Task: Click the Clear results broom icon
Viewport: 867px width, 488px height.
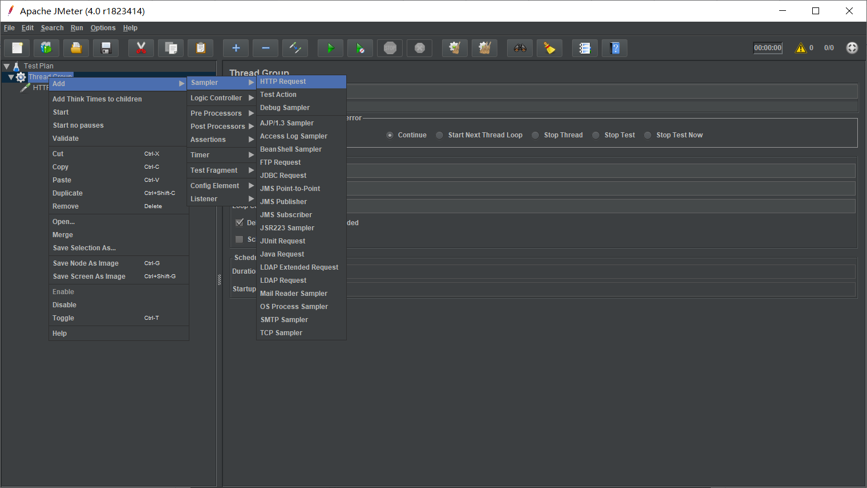Action: pyautogui.click(x=455, y=48)
